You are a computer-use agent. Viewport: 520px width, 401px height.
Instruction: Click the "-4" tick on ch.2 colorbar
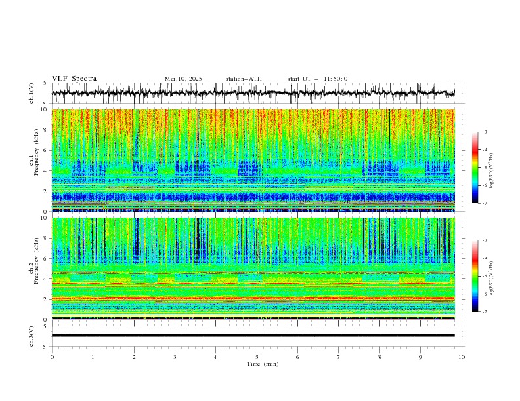[x=485, y=258]
